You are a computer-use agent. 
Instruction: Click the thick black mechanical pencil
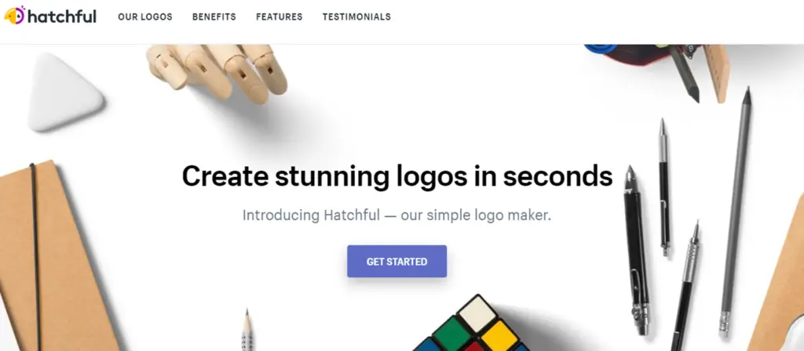(x=636, y=250)
